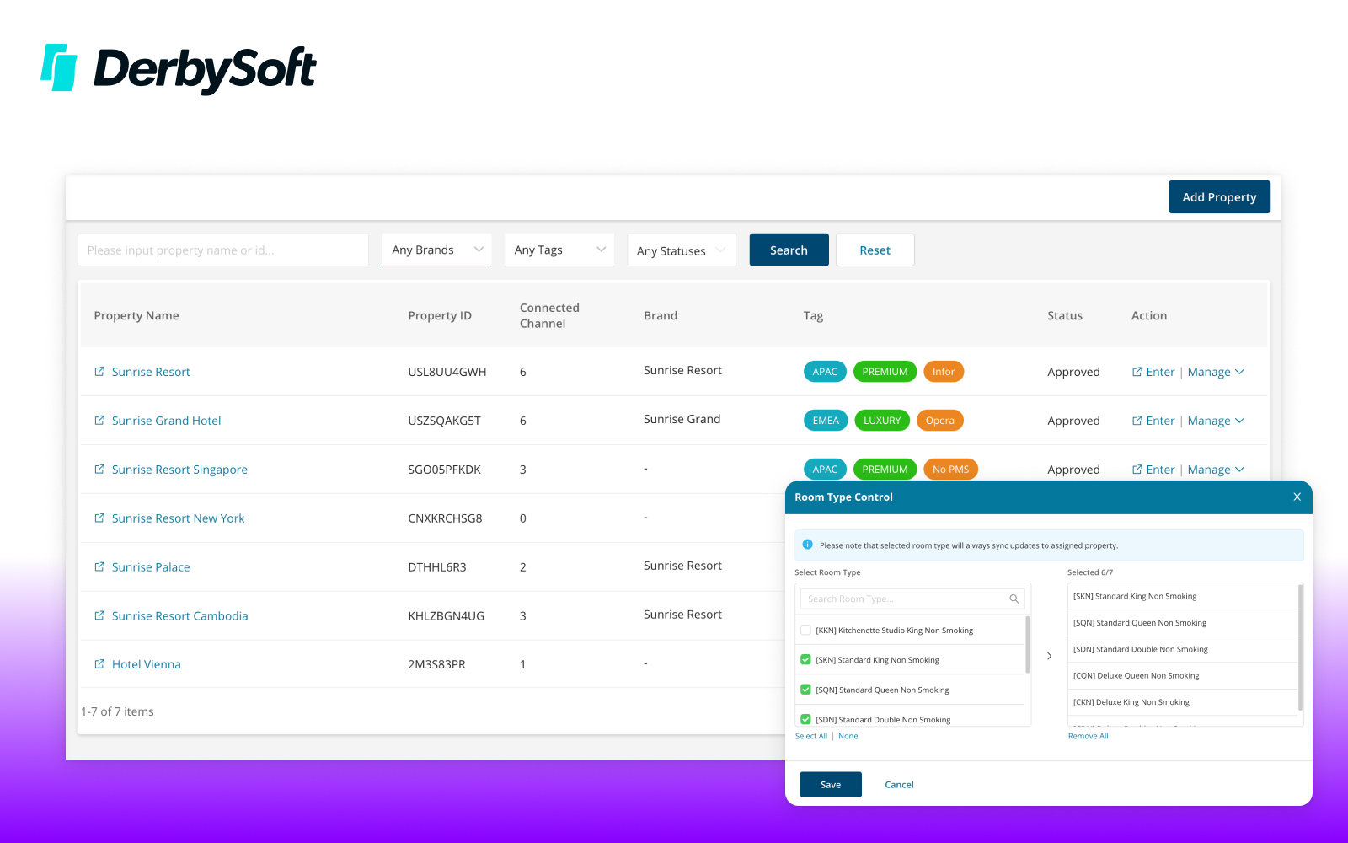Click property ID DTHHL6R3
Screen dimensions: 1348x843
point(437,567)
